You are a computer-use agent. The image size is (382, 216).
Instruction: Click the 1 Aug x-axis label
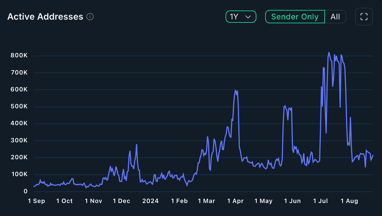pos(349,201)
